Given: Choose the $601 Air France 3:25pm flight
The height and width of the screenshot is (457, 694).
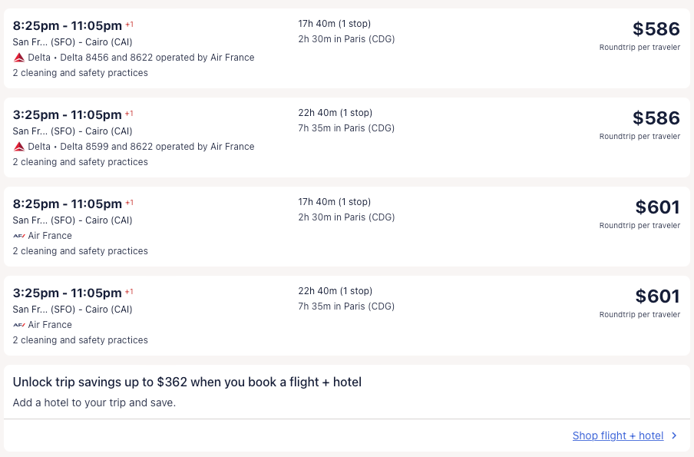Looking at the screenshot, I should [x=657, y=296].
